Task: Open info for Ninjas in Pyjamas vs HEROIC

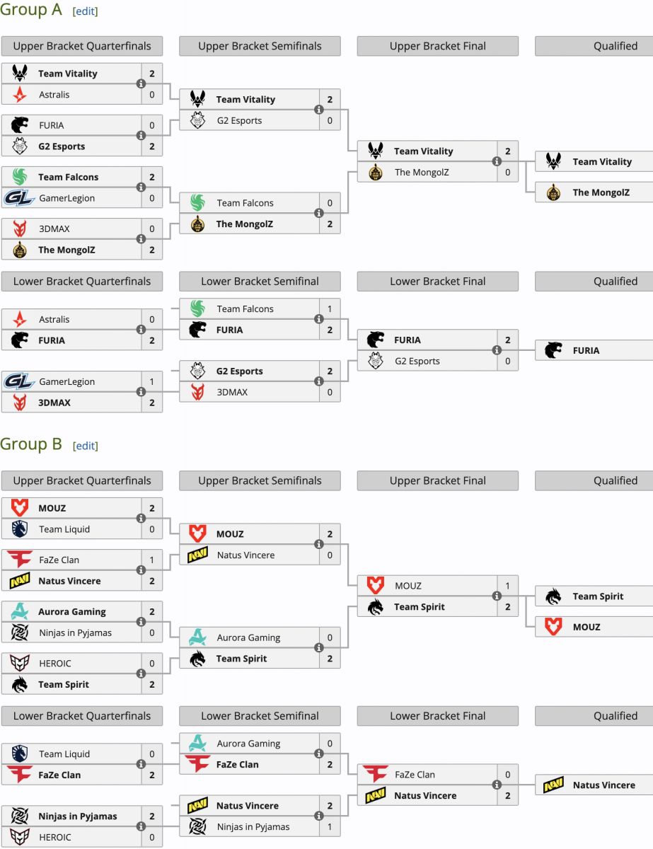Action: pos(141,826)
